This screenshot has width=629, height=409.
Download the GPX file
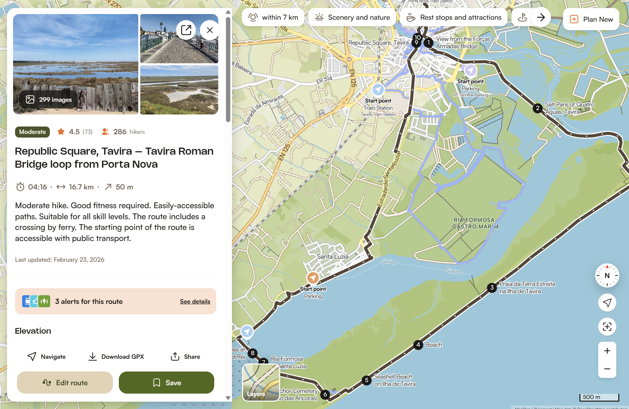(116, 357)
